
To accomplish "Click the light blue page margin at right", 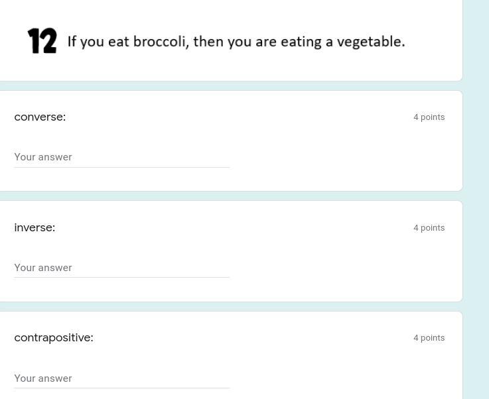I will [x=476, y=199].
